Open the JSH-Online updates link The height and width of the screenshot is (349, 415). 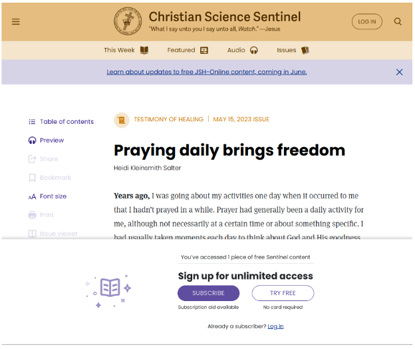pyautogui.click(x=207, y=72)
